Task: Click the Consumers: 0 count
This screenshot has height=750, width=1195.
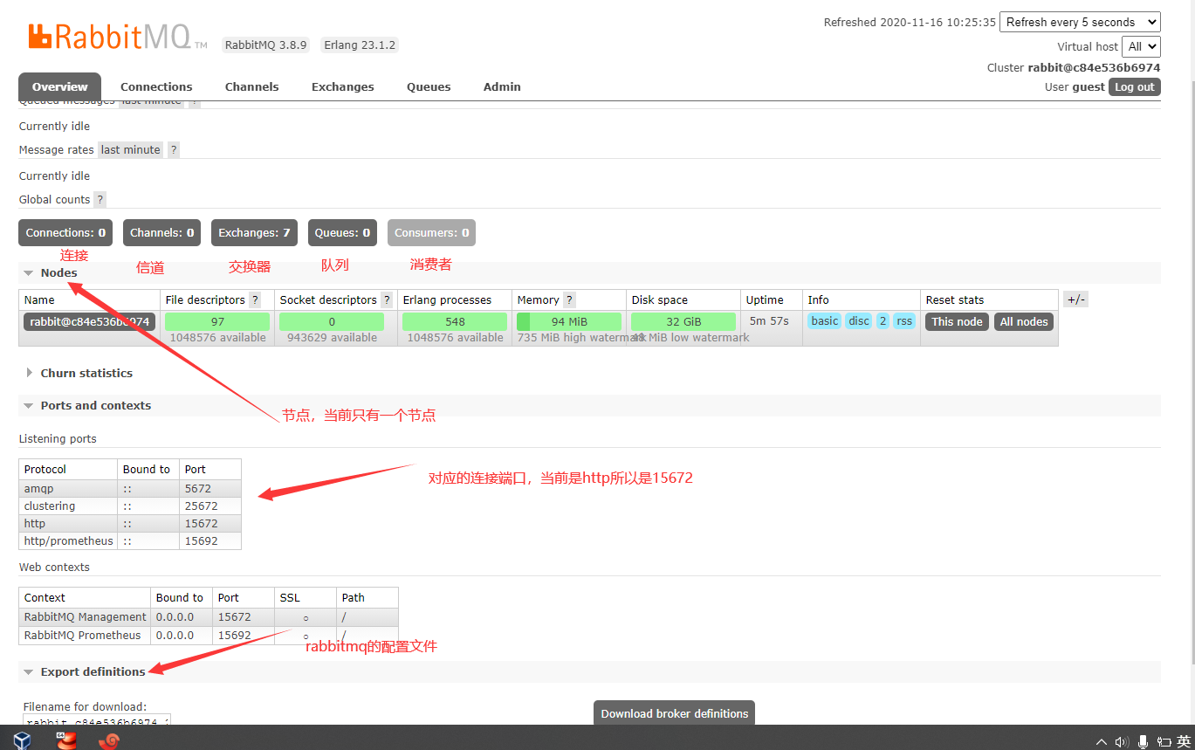Action: 431,232
